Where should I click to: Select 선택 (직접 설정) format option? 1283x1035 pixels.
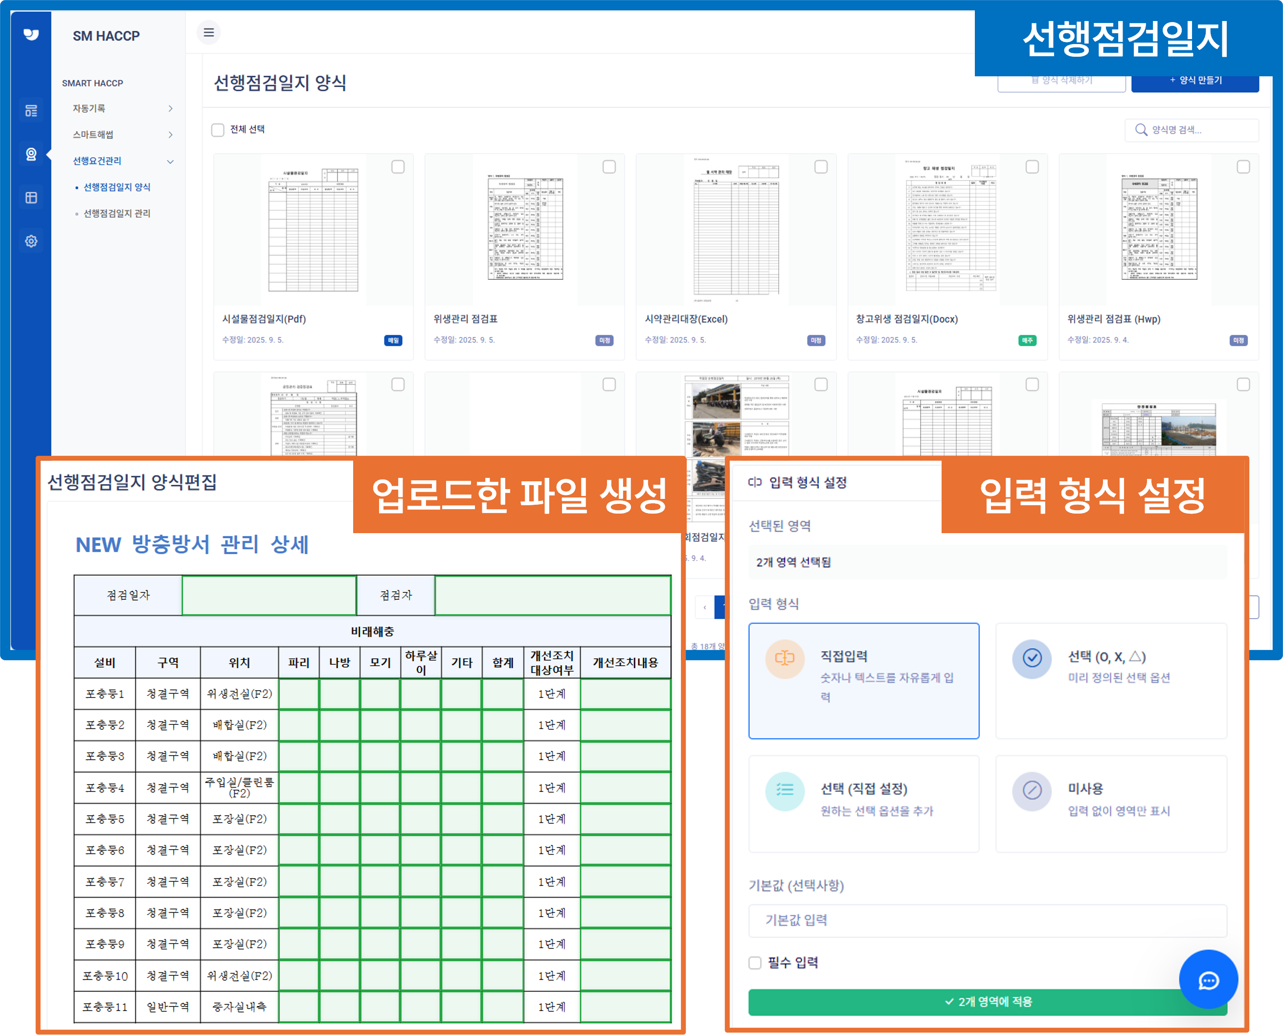pos(864,804)
